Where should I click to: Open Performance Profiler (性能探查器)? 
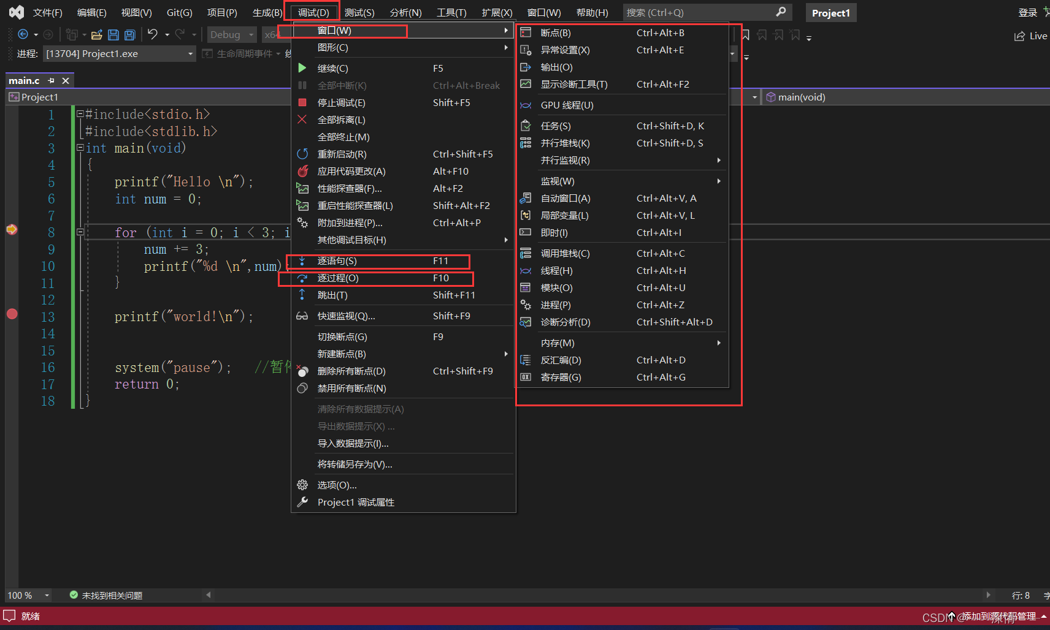tap(403, 189)
